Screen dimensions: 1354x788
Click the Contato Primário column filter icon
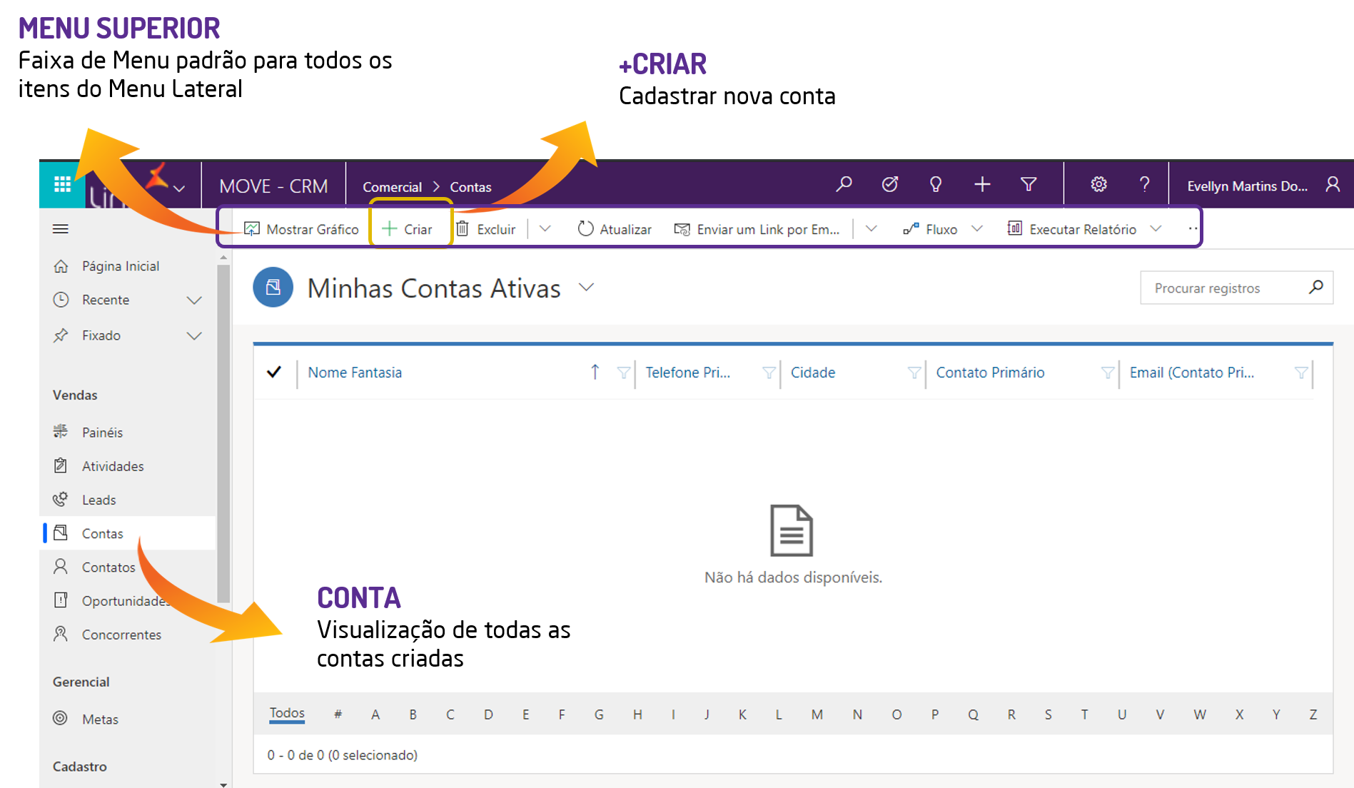1108,373
